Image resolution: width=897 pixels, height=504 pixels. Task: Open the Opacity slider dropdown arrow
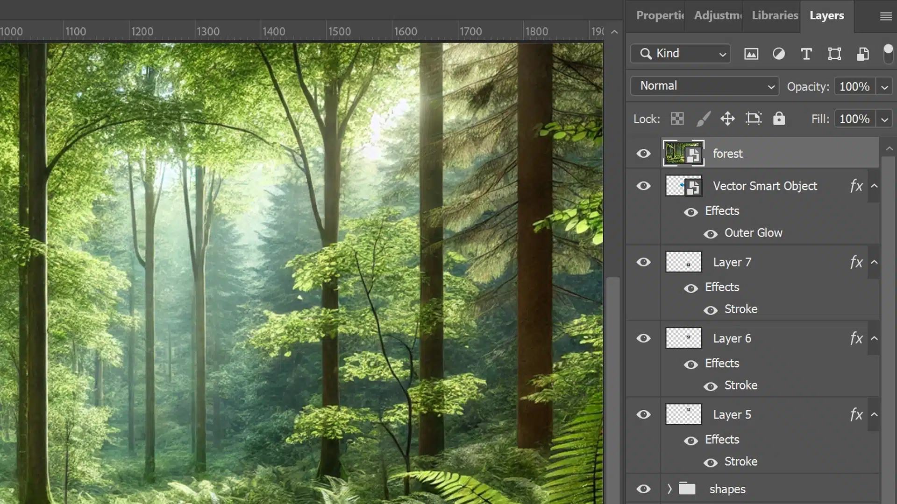[884, 87]
